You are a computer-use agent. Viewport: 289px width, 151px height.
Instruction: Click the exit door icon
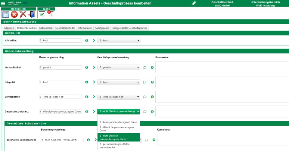(32, 14)
